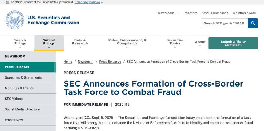This screenshot has height=131, width=264.
Task: Click the Submit a Tip or Complaint button
Action: [233, 43]
